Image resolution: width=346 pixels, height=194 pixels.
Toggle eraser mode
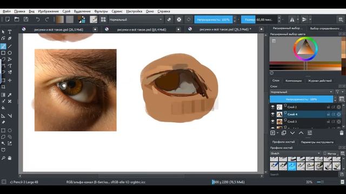(x=169, y=19)
